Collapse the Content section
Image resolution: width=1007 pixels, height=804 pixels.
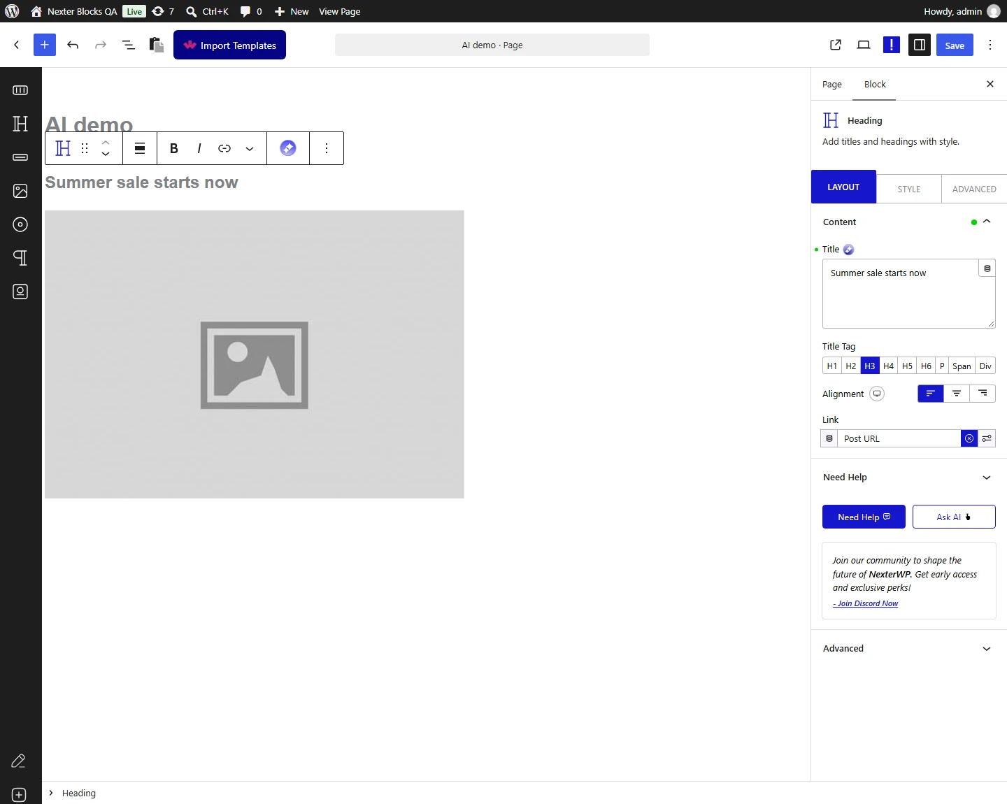pyautogui.click(x=987, y=222)
